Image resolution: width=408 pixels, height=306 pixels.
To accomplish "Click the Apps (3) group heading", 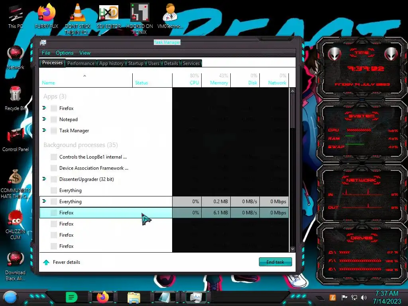I will click(x=55, y=96).
